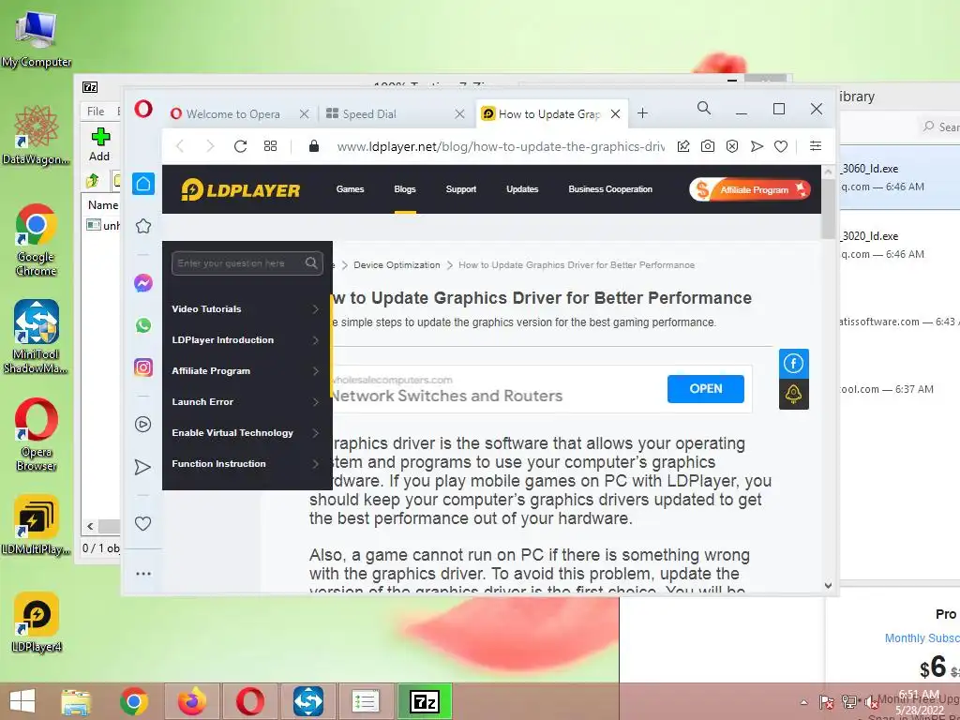
Task: Expand the Affiliate Program sidebar item
Action: (x=247, y=371)
